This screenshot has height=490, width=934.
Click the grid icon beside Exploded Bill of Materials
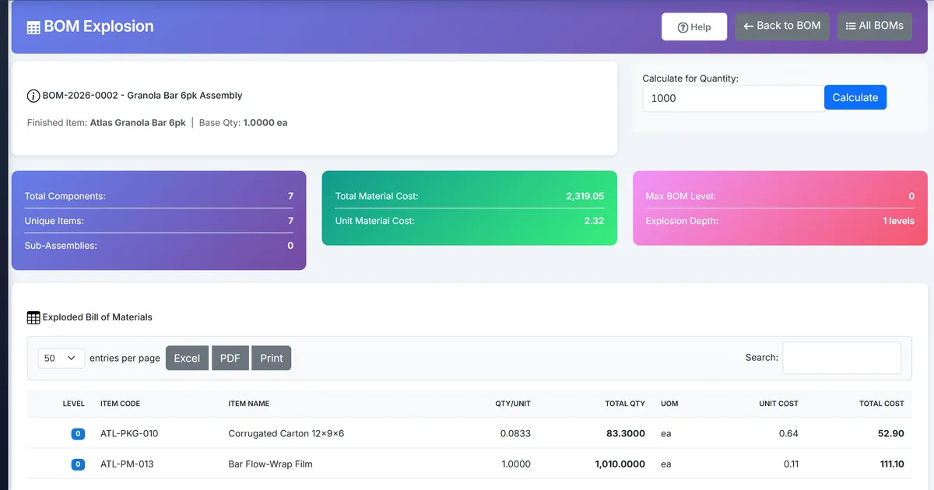click(33, 317)
